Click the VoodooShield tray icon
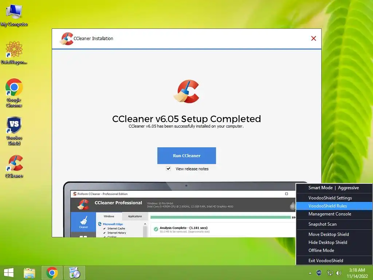The image size is (373, 280). pyautogui.click(x=319, y=273)
